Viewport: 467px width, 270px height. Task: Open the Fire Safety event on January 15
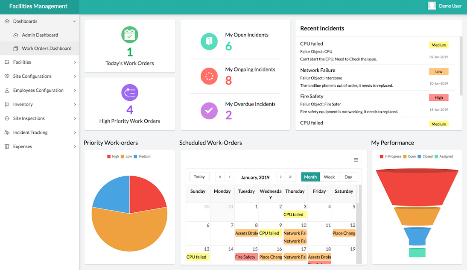click(x=246, y=257)
